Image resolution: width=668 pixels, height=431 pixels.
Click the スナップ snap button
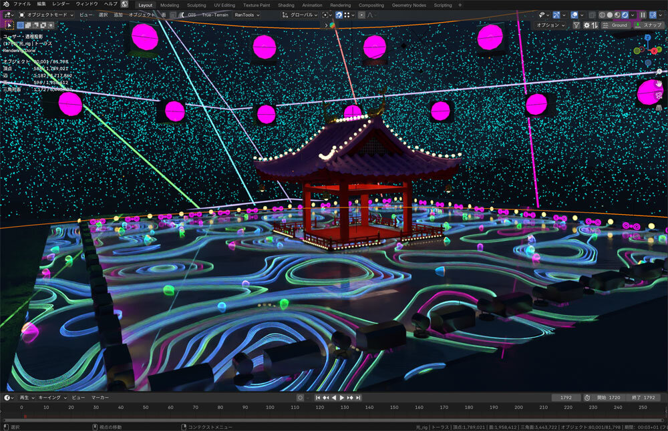pyautogui.click(x=648, y=25)
